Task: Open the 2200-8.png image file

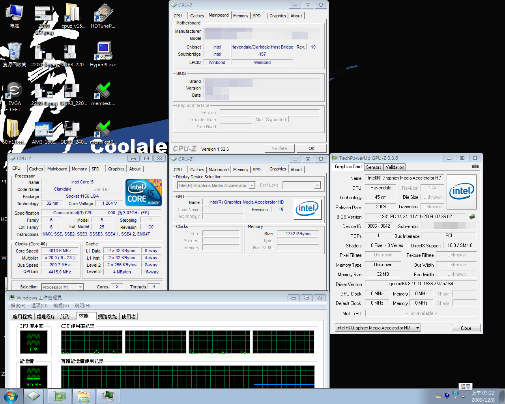Action: pos(44,93)
